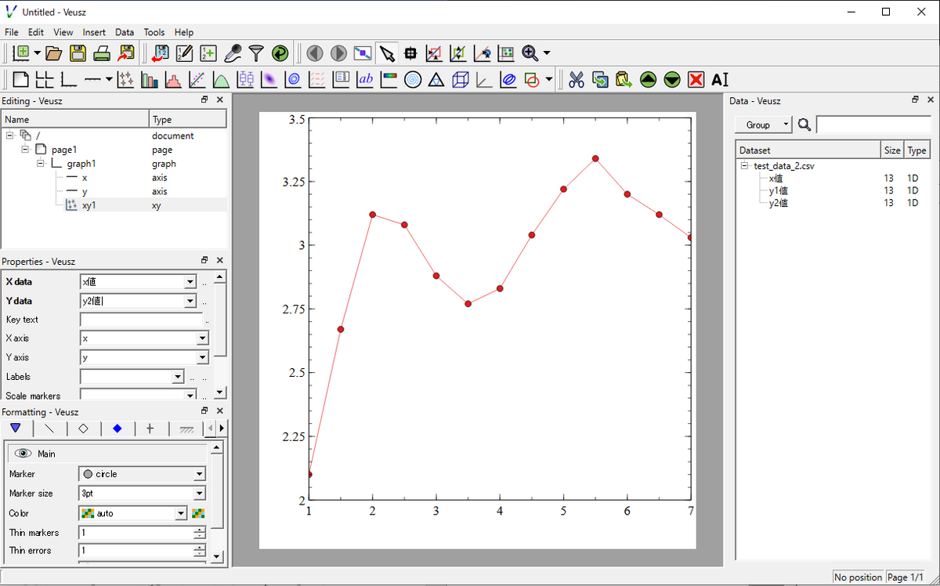This screenshot has height=586, width=940.
Task: Click the capture data microphone icon
Action: [x=233, y=53]
